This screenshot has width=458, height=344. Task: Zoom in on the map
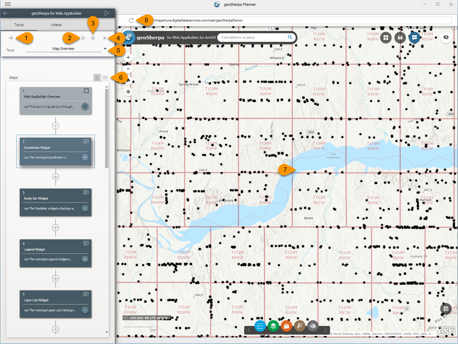tap(128, 57)
